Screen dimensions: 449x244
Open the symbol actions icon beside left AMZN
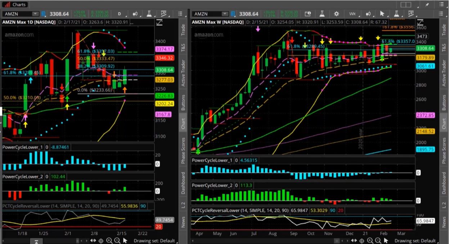[44, 14]
